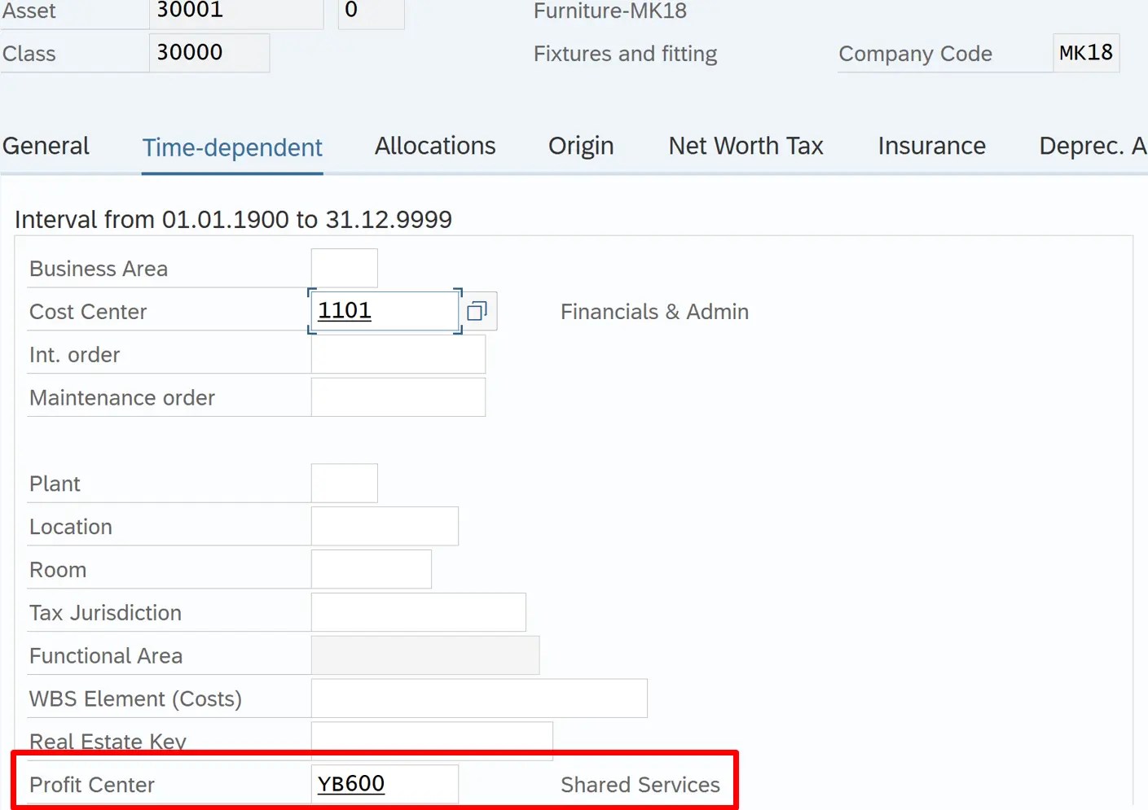The height and width of the screenshot is (810, 1148).
Task: Switch to the General tab
Action: tap(46, 147)
